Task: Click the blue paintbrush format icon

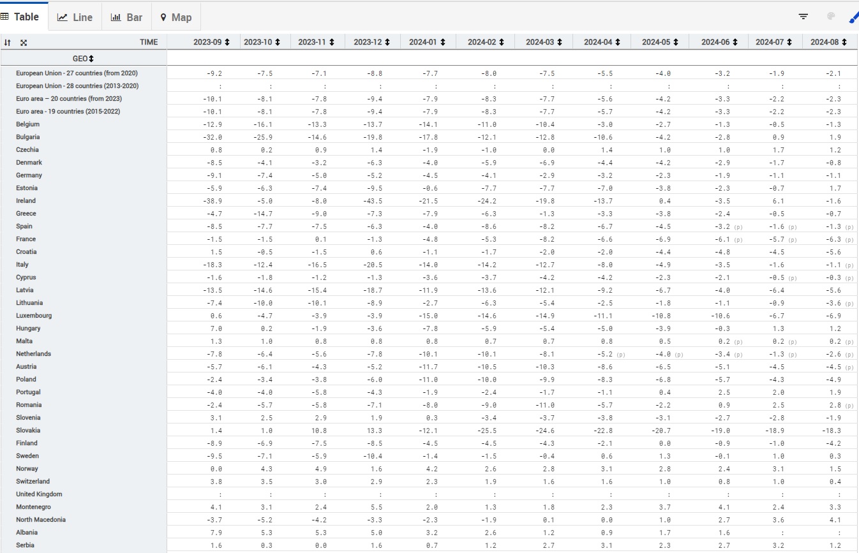Action: pyautogui.click(x=853, y=17)
